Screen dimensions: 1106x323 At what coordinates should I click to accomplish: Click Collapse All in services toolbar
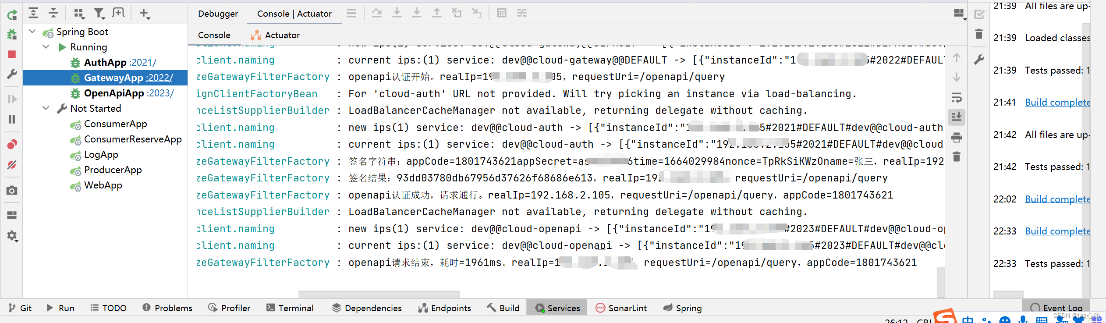click(x=53, y=13)
